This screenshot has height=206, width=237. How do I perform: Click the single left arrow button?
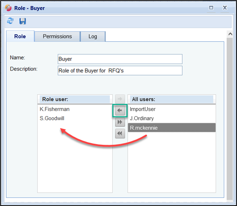120,111
